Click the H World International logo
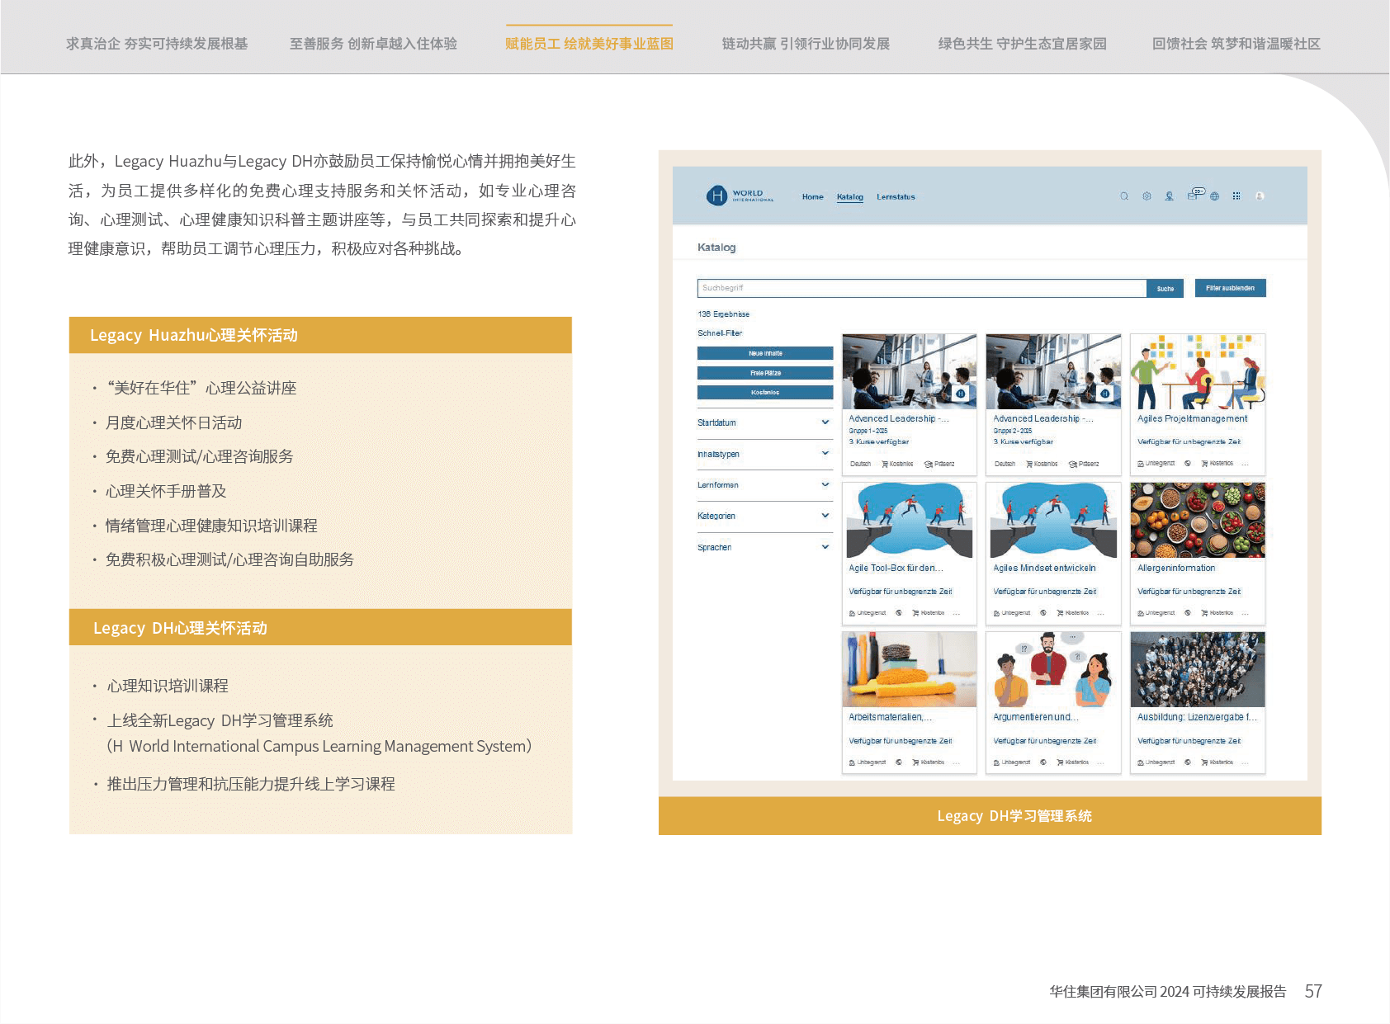1390x1024 pixels. click(740, 196)
